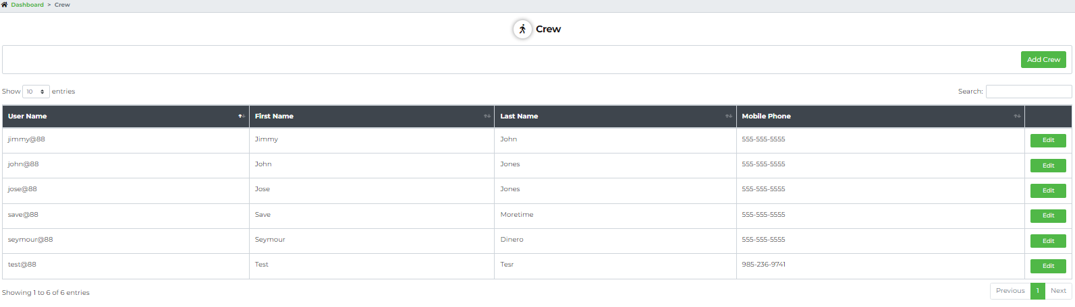Image resolution: width=1075 pixels, height=307 pixels.
Task: Click last name Tesr cell
Action: (615, 265)
